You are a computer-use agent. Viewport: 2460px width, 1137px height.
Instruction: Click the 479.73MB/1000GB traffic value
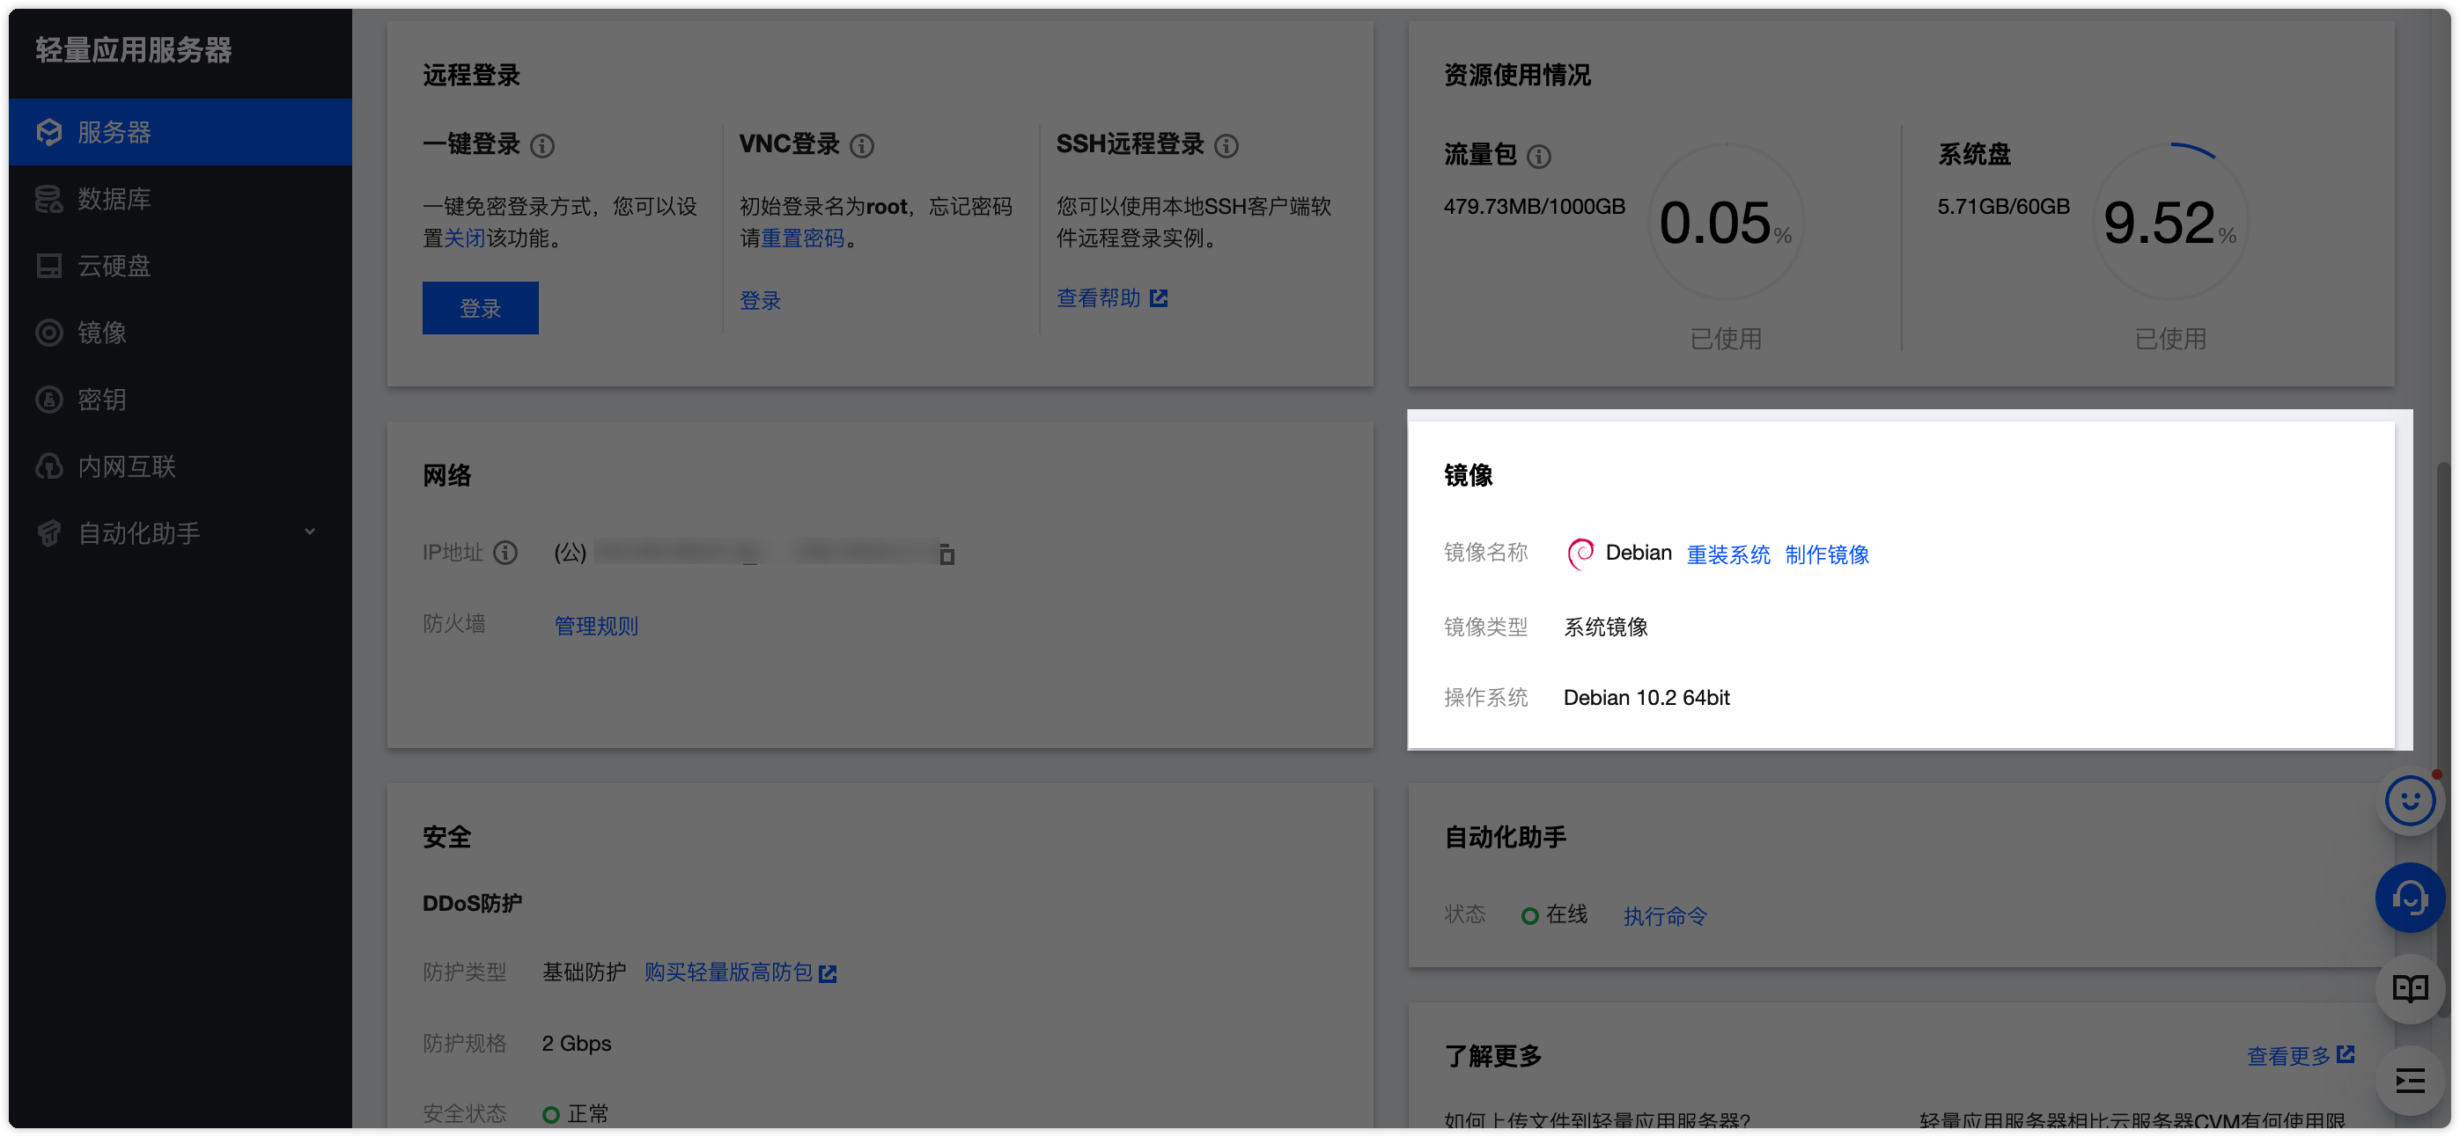coord(1534,206)
